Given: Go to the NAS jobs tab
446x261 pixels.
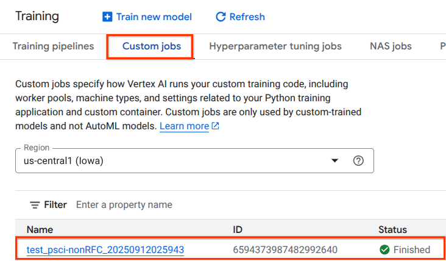Looking at the screenshot, I should click(391, 46).
